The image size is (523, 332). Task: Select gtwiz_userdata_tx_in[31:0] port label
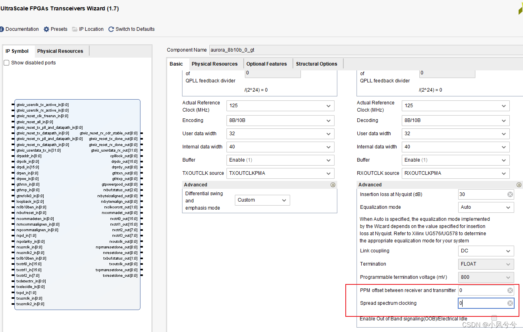click(x=39, y=150)
